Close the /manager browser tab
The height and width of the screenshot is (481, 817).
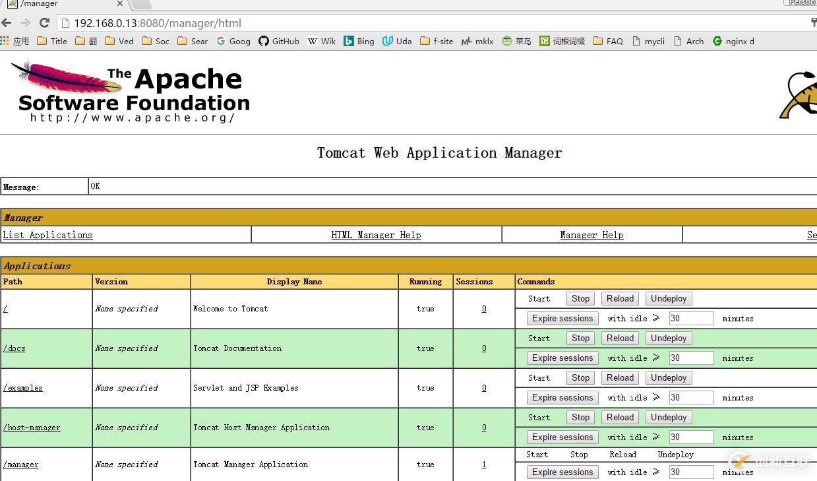pyautogui.click(x=120, y=4)
